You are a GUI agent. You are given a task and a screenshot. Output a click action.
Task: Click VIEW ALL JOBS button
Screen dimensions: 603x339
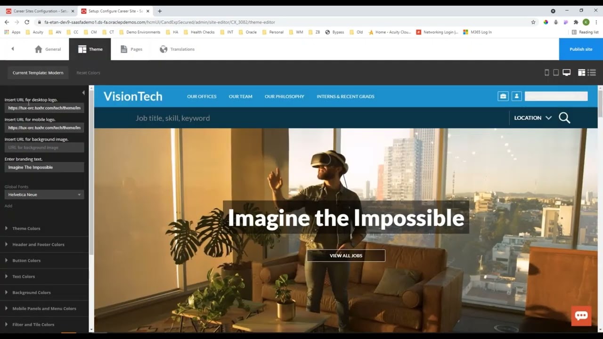[346, 256]
